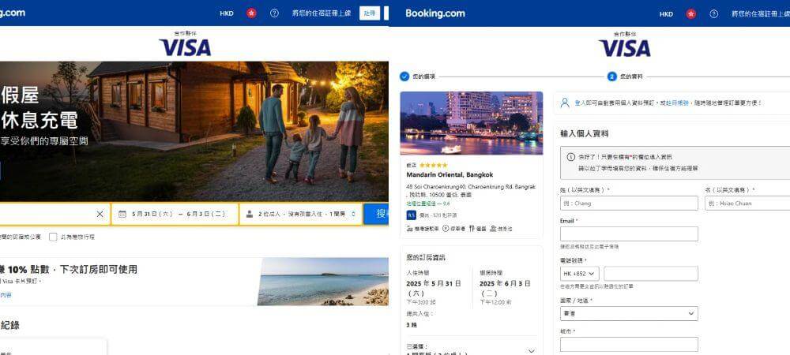Open HKD currency selector on left page
Viewport: 790px width, 355px height.
coord(227,13)
